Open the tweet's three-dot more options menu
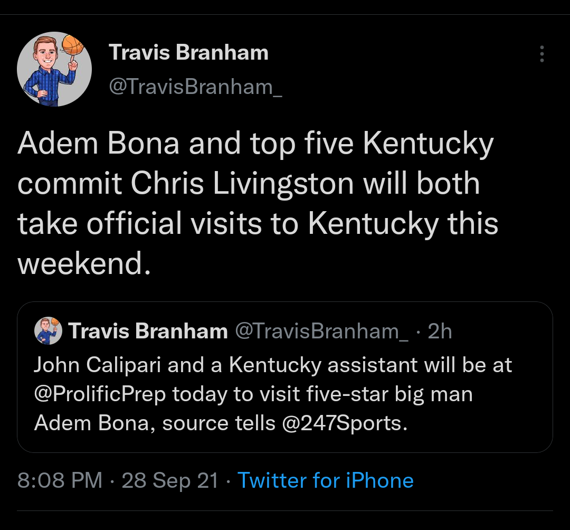 pos(541,54)
